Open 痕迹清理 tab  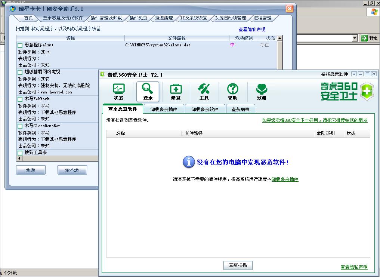(x=164, y=18)
